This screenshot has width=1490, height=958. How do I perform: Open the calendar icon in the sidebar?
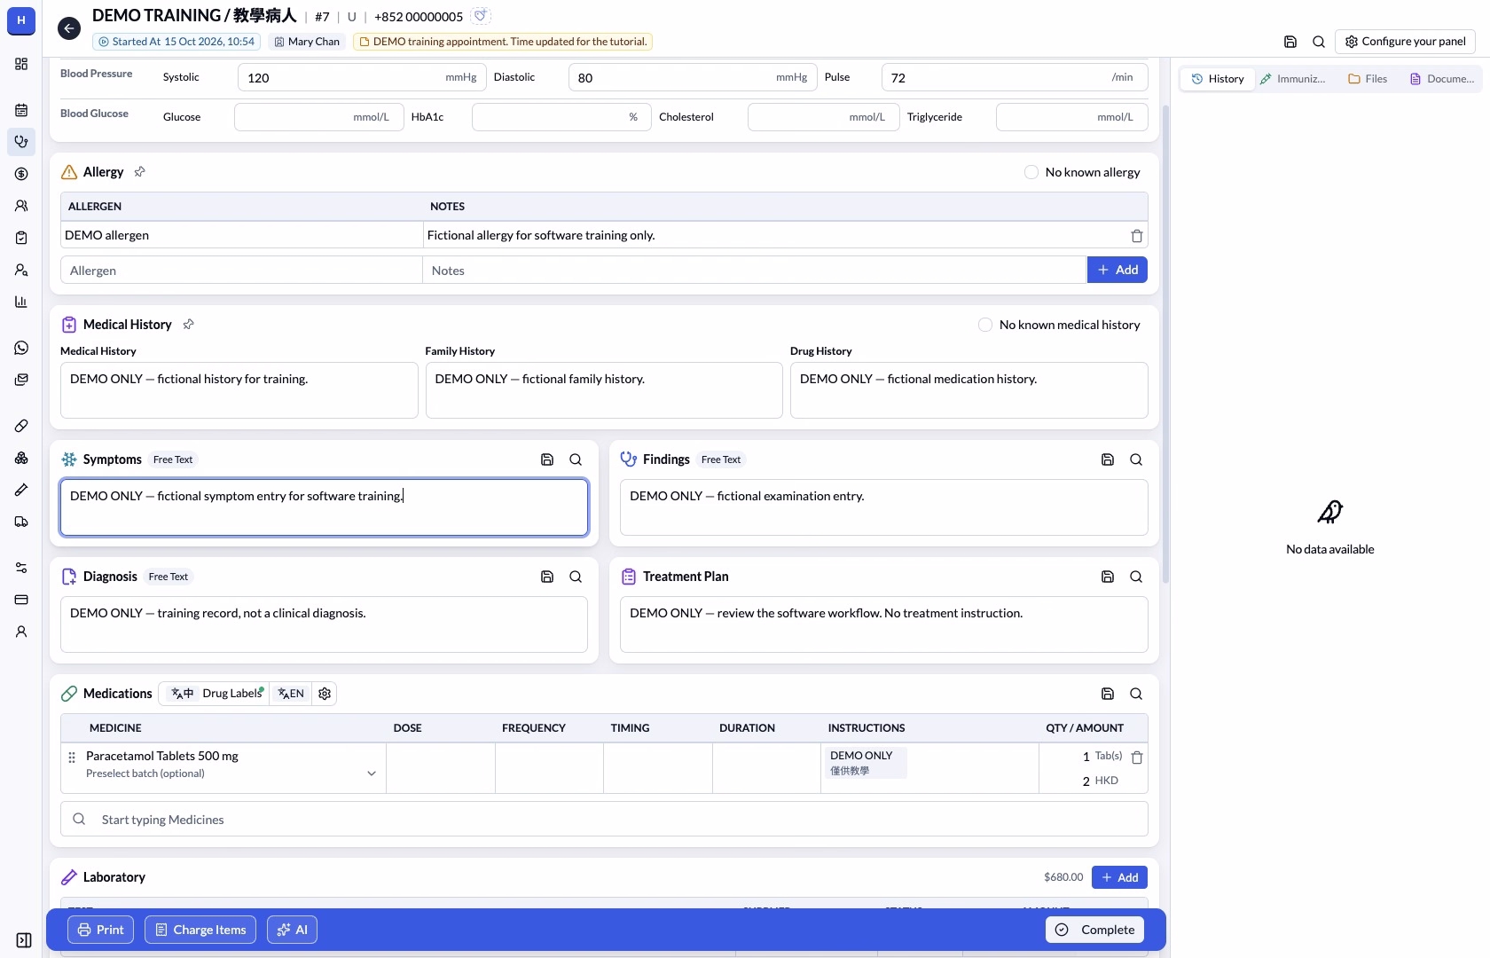tap(21, 110)
